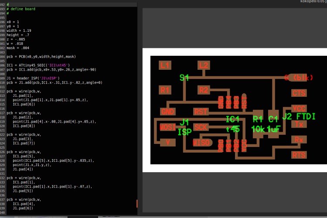327x218 pixels.
Task: Click the PB1 pin on the ATtiny45
Action: 228,146
